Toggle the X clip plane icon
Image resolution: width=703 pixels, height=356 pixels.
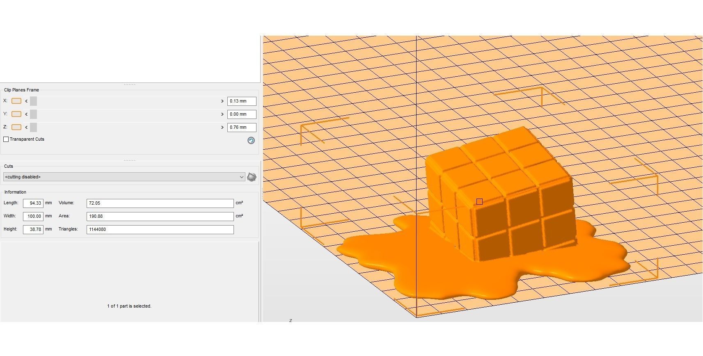coord(16,101)
